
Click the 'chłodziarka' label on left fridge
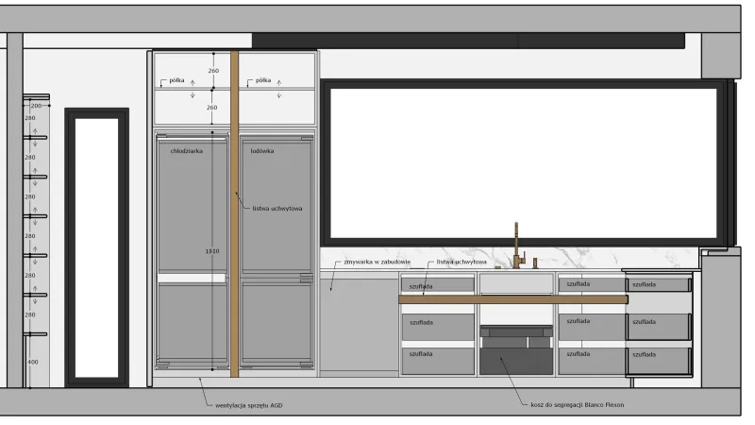pyautogui.click(x=186, y=151)
